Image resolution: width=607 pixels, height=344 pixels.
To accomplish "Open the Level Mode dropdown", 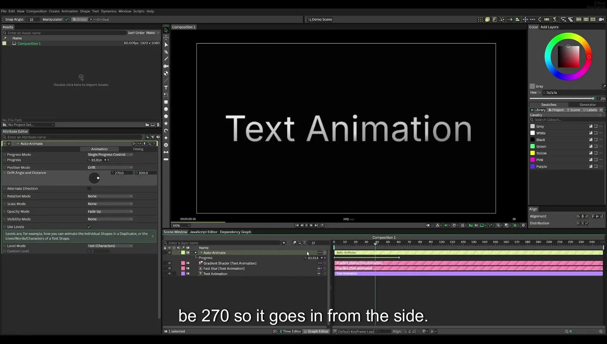I will tap(110, 246).
